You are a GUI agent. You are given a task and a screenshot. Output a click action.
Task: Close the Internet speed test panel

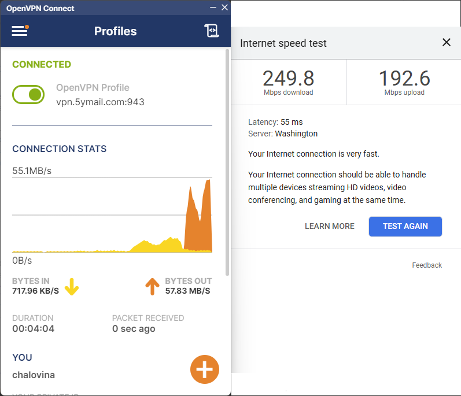pyautogui.click(x=446, y=42)
